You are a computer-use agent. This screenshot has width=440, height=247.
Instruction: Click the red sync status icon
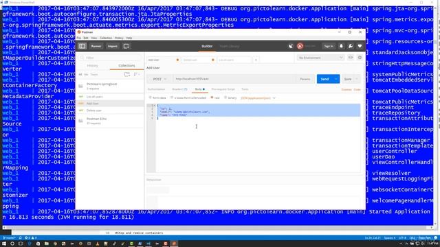click(300, 46)
